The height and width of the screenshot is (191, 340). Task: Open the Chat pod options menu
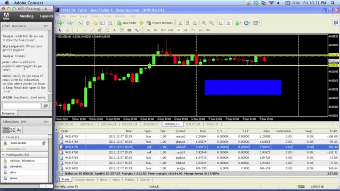tap(46, 26)
